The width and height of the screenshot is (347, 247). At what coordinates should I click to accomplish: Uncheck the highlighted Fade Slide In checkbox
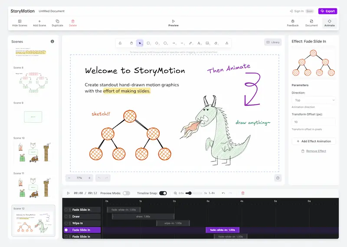[x=66, y=230]
